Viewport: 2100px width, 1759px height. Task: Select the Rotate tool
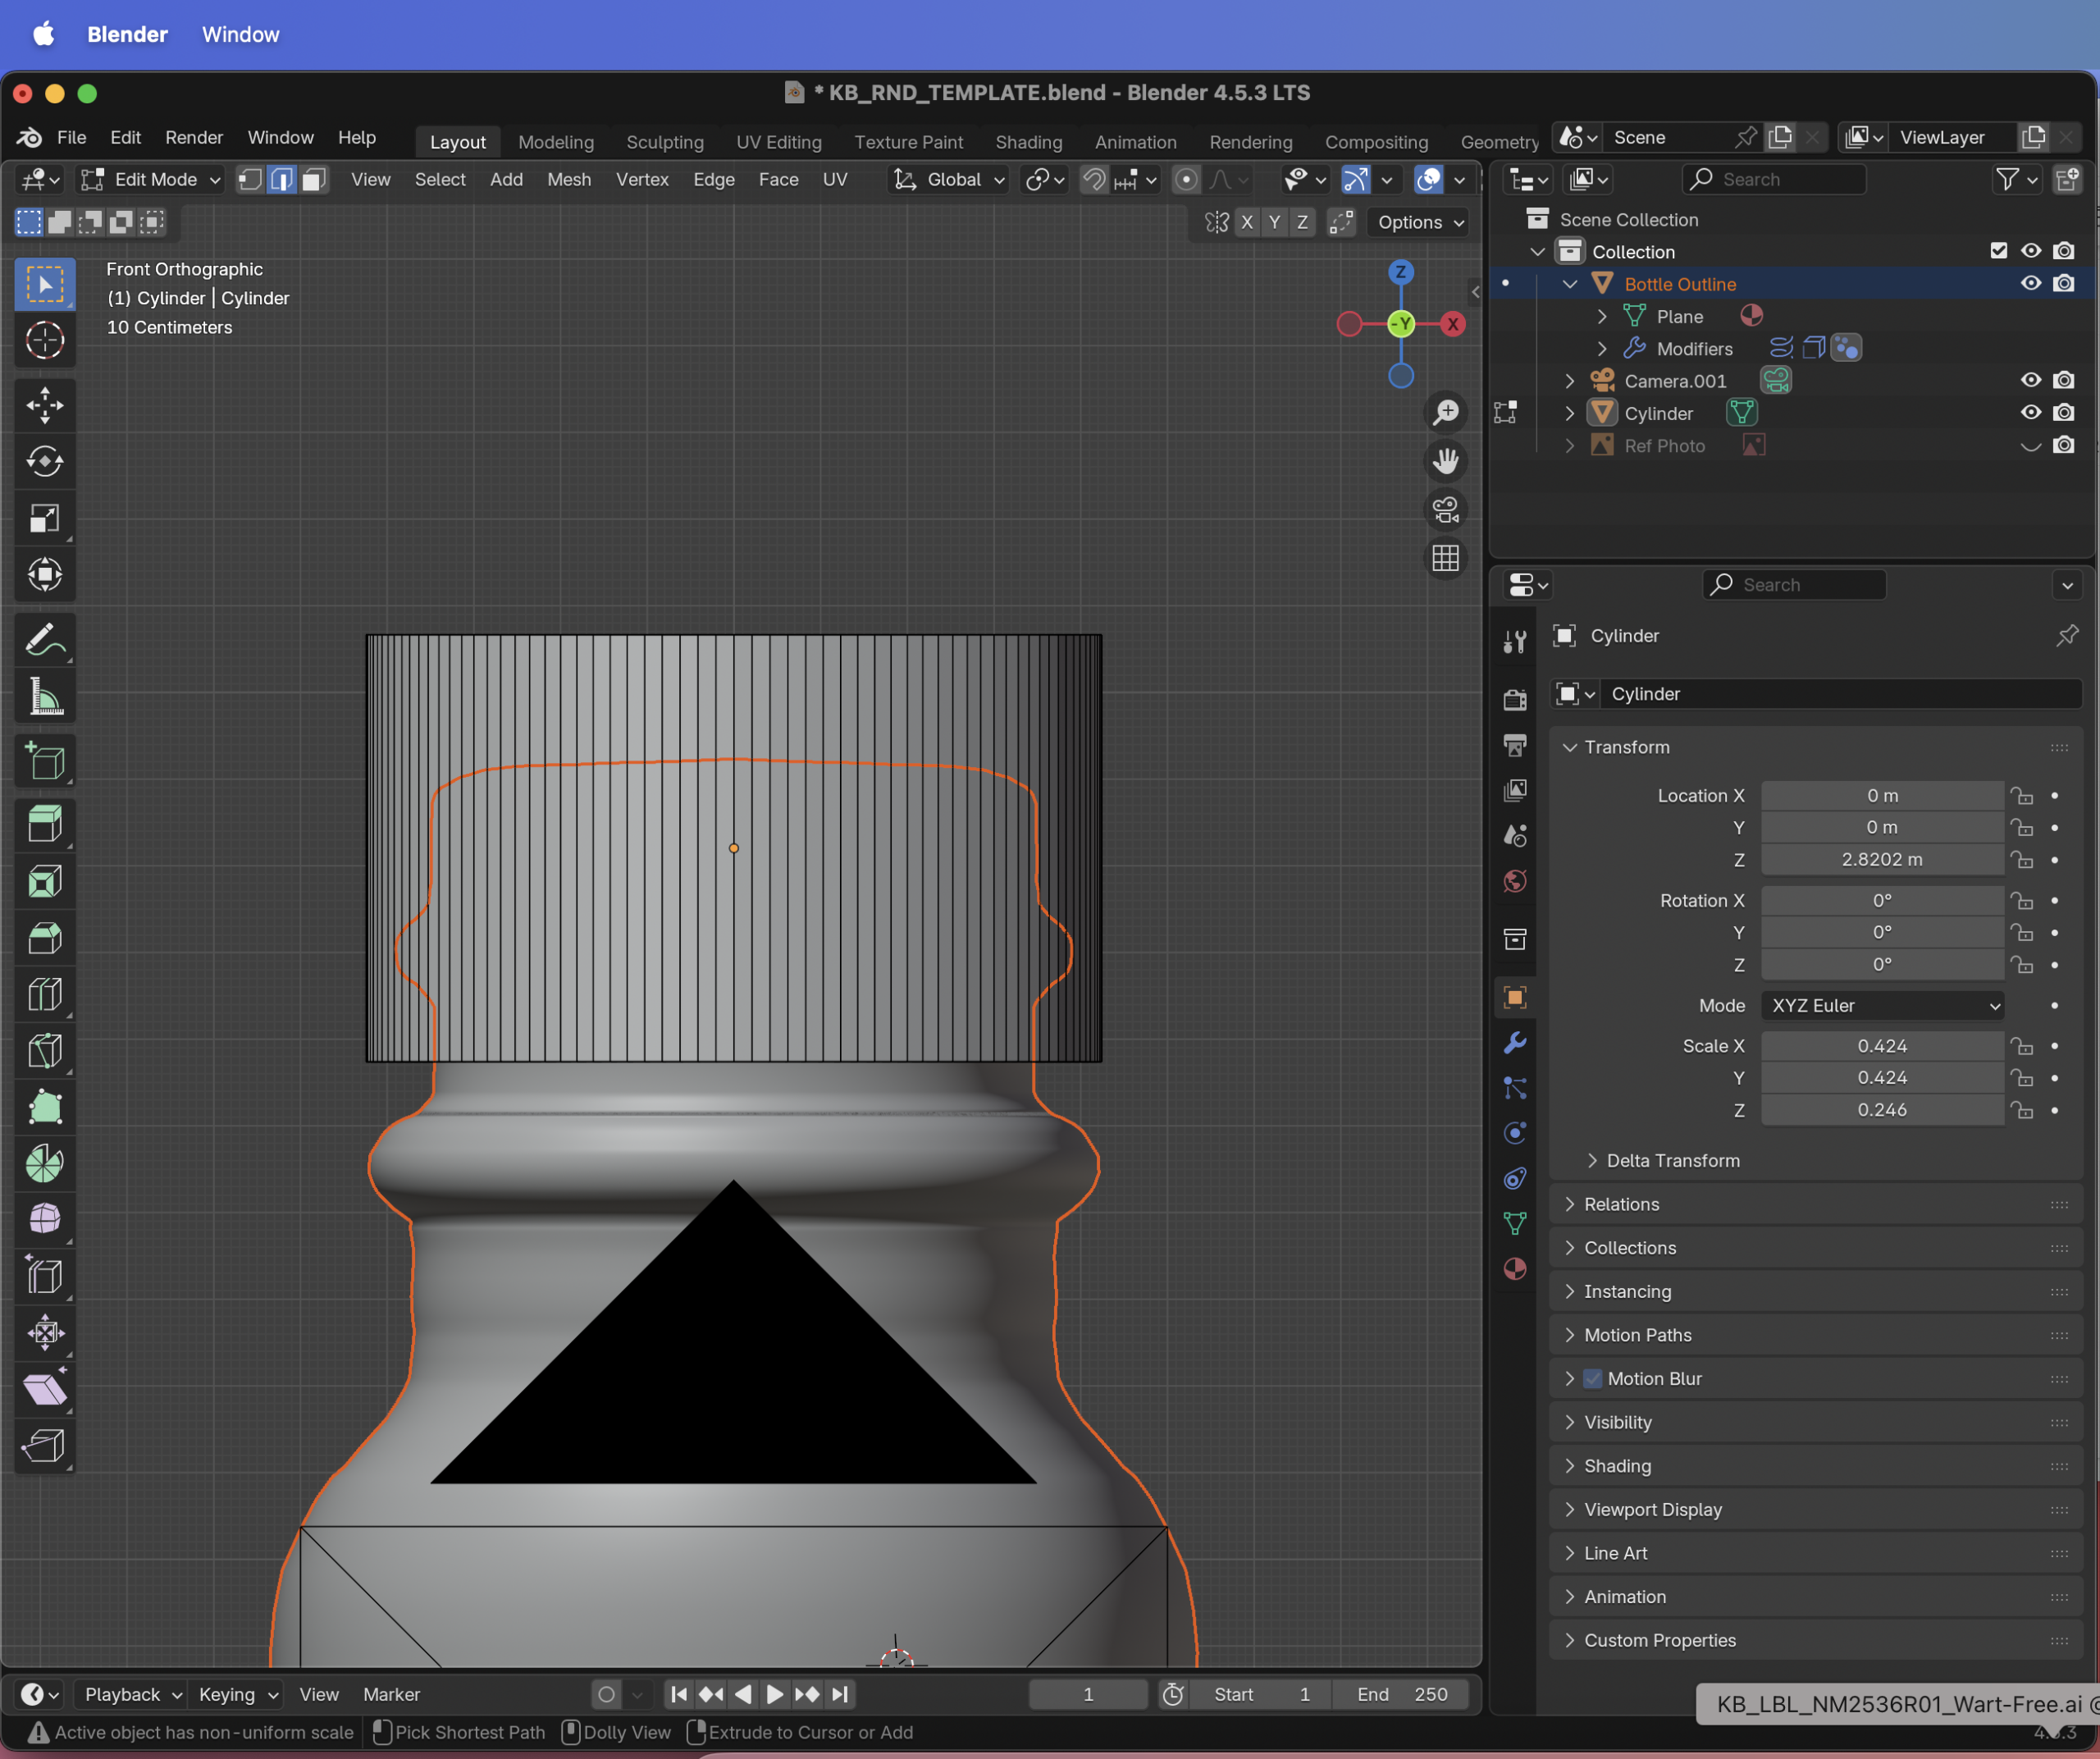pos(45,461)
